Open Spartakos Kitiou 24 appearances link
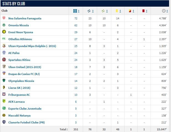Screen dimensions: 171x132 tap(76, 60)
